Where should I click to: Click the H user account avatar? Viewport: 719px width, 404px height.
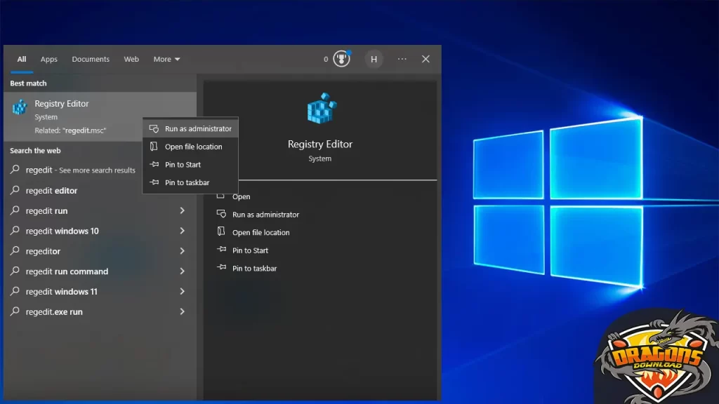pyautogui.click(x=374, y=60)
